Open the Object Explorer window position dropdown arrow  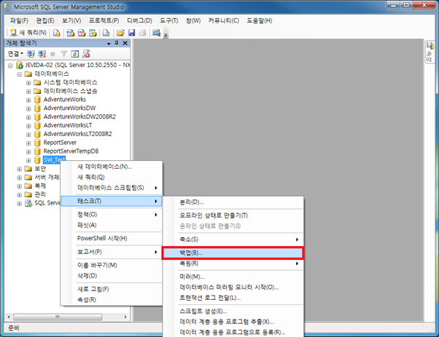[109, 44]
